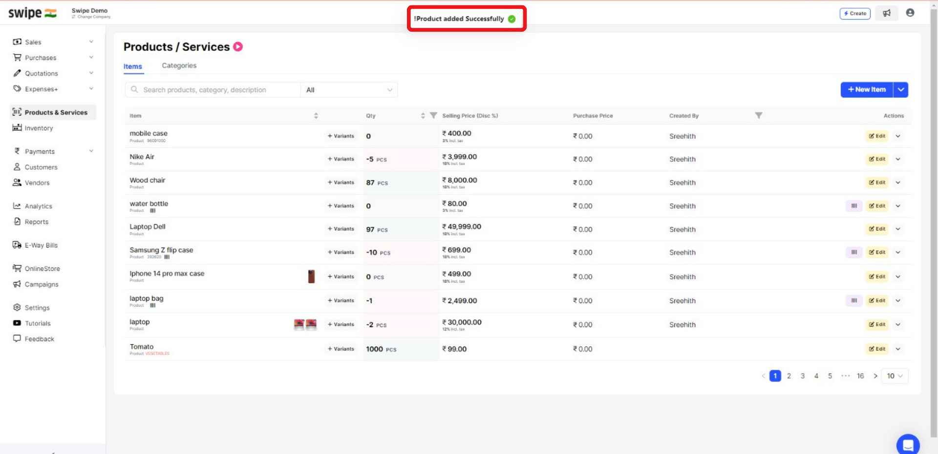Open Inventory from the sidebar
The height and width of the screenshot is (454, 938).
39,128
